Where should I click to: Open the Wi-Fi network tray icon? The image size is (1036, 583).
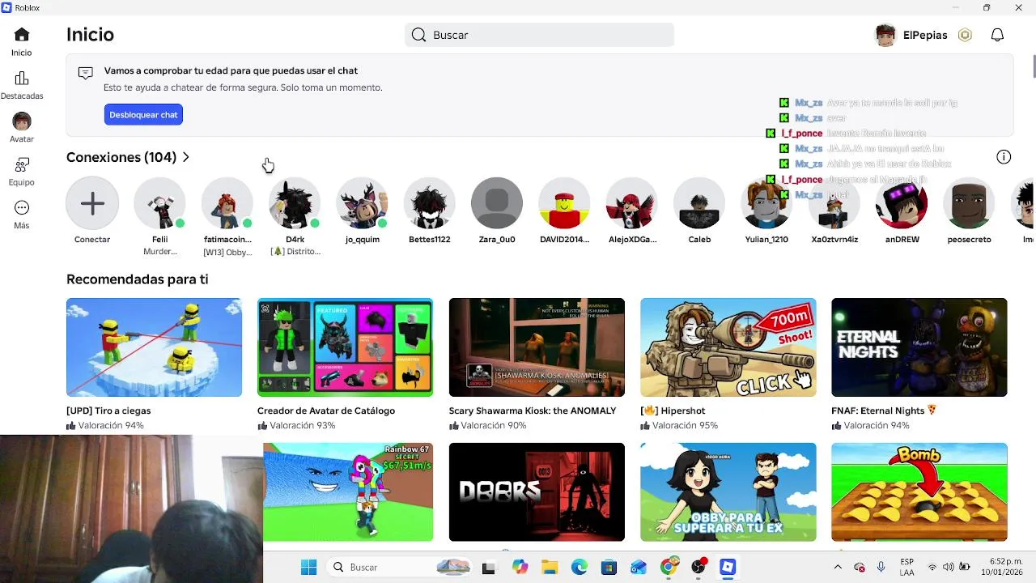tap(932, 567)
